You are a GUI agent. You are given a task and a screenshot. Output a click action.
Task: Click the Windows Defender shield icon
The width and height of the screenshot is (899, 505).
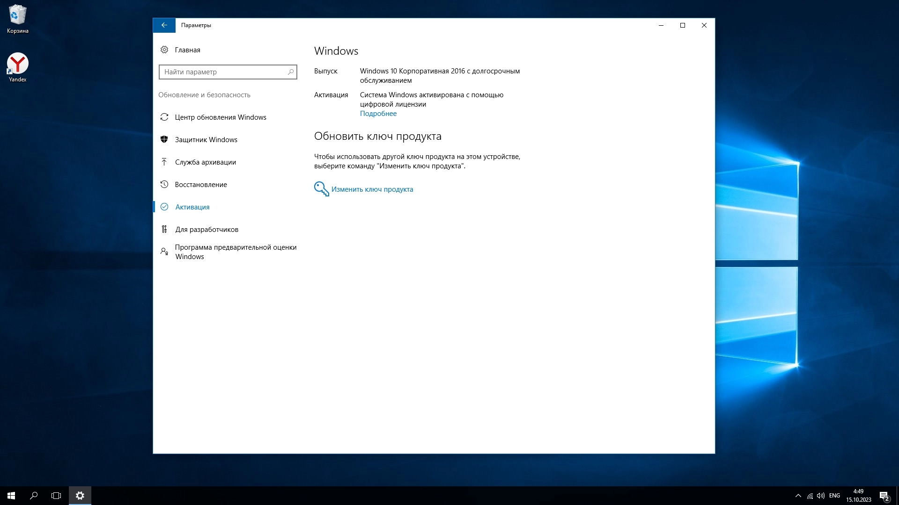click(164, 139)
